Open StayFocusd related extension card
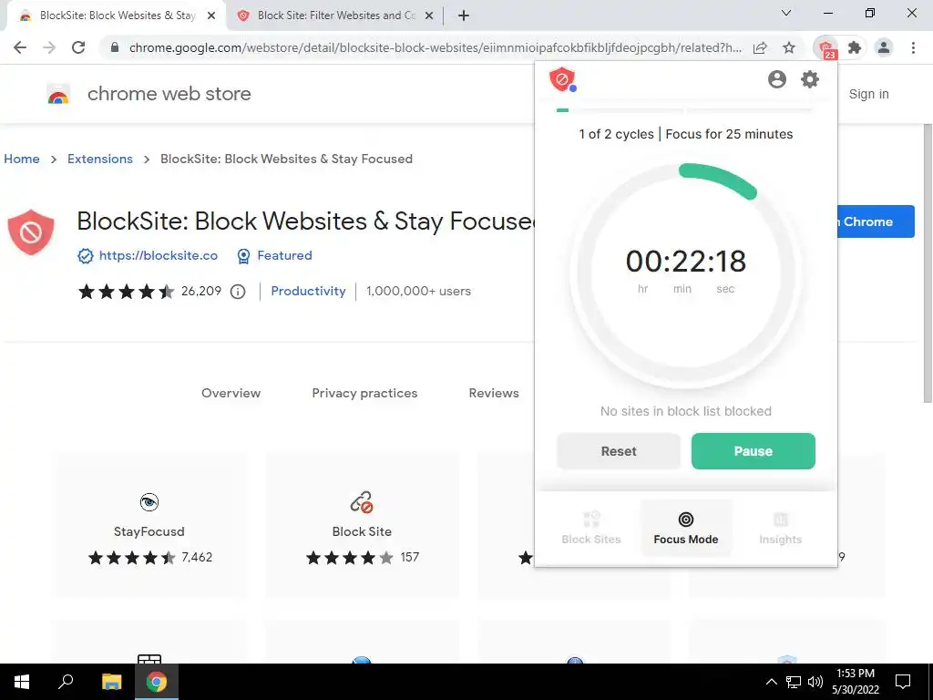The width and height of the screenshot is (933, 700). (x=149, y=525)
